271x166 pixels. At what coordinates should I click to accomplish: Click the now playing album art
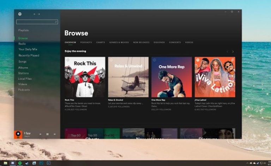click(18, 134)
